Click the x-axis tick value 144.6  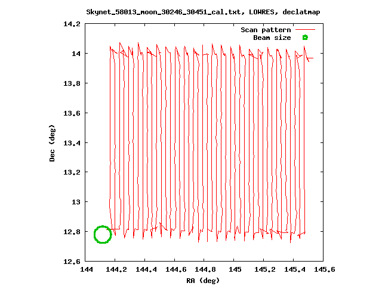pyautogui.click(x=176, y=269)
